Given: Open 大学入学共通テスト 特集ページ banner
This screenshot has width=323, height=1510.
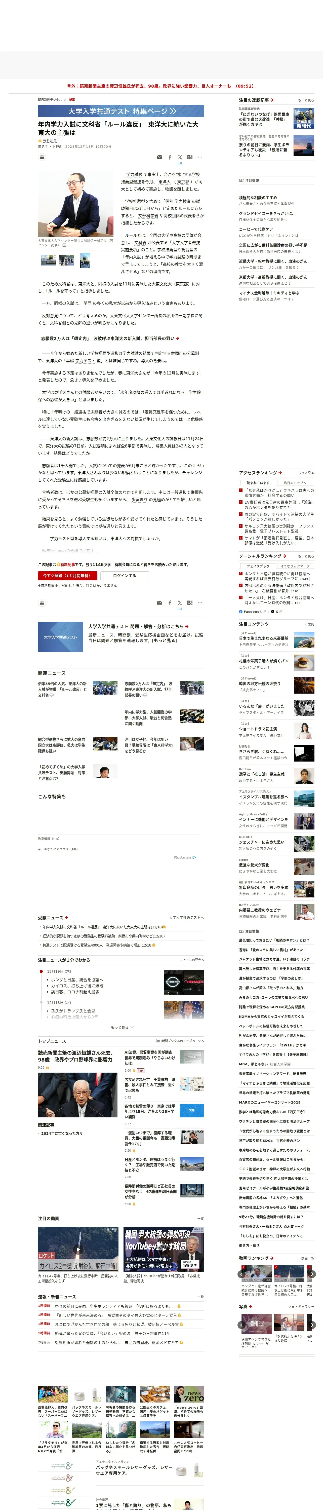Looking at the screenshot, I should 121,111.
